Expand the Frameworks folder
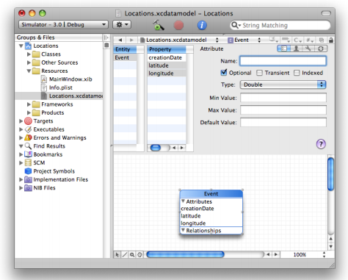 pos(29,104)
